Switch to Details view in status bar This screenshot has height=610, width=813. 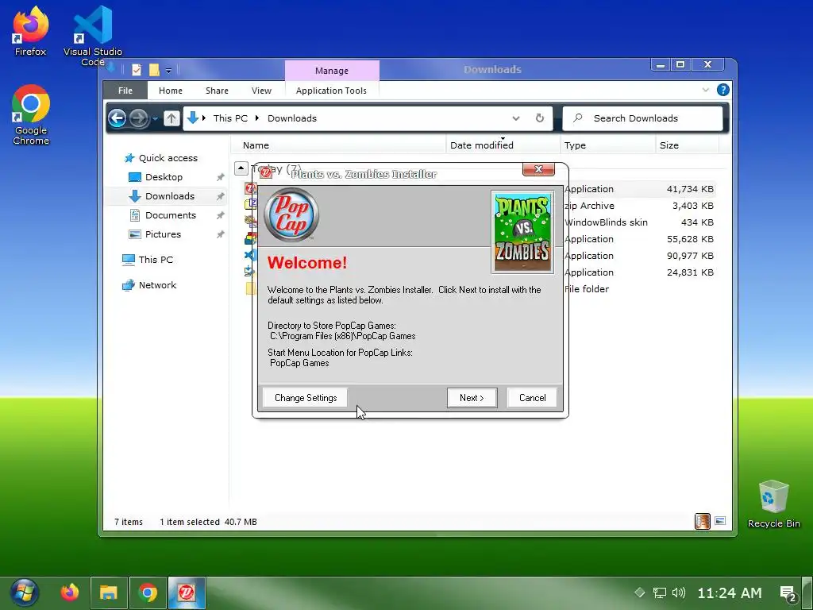point(703,521)
